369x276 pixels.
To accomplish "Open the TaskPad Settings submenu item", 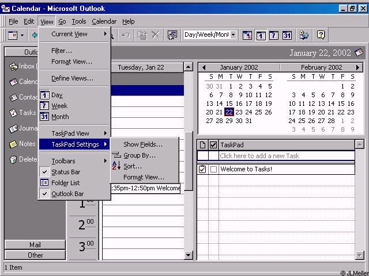I will click(74, 144).
